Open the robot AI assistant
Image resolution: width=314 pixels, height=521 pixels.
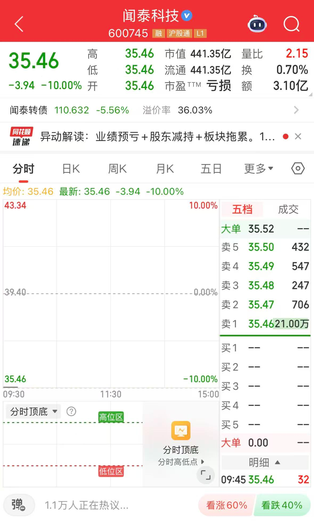click(x=257, y=24)
